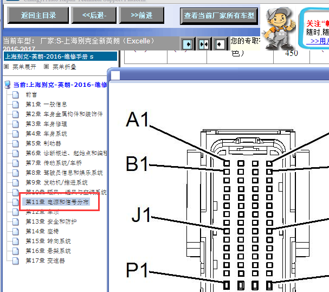Click the J1 label on connector diagram
The height and width of the screenshot is (292, 329).
click(141, 214)
